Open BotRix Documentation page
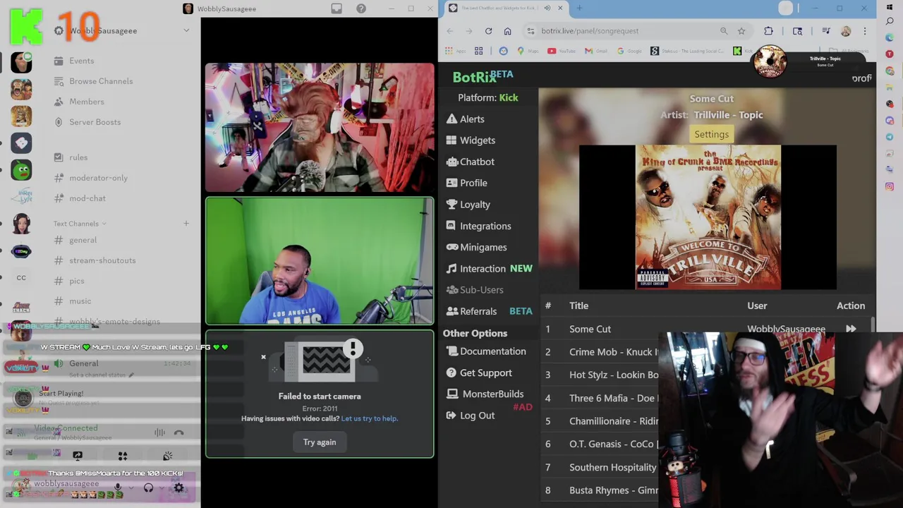Image resolution: width=903 pixels, height=508 pixels. pyautogui.click(x=486, y=351)
